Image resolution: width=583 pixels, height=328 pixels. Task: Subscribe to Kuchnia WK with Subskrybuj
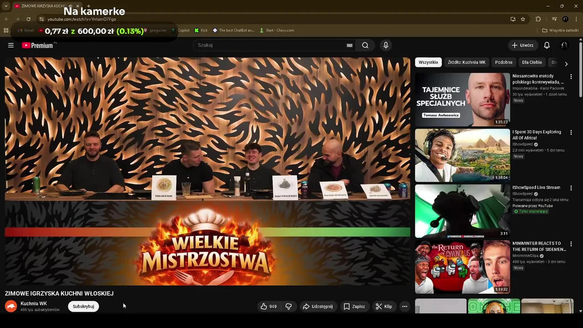pos(83,307)
